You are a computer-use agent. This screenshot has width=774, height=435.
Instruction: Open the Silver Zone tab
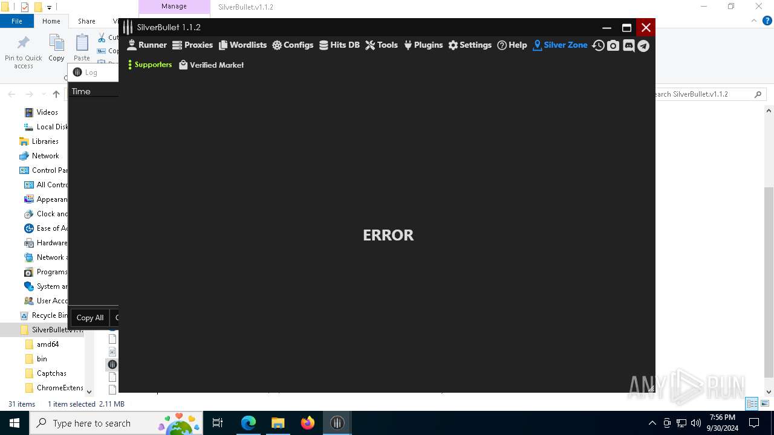point(560,45)
